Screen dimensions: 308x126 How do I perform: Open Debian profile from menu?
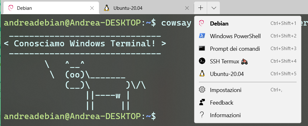click(x=247, y=23)
